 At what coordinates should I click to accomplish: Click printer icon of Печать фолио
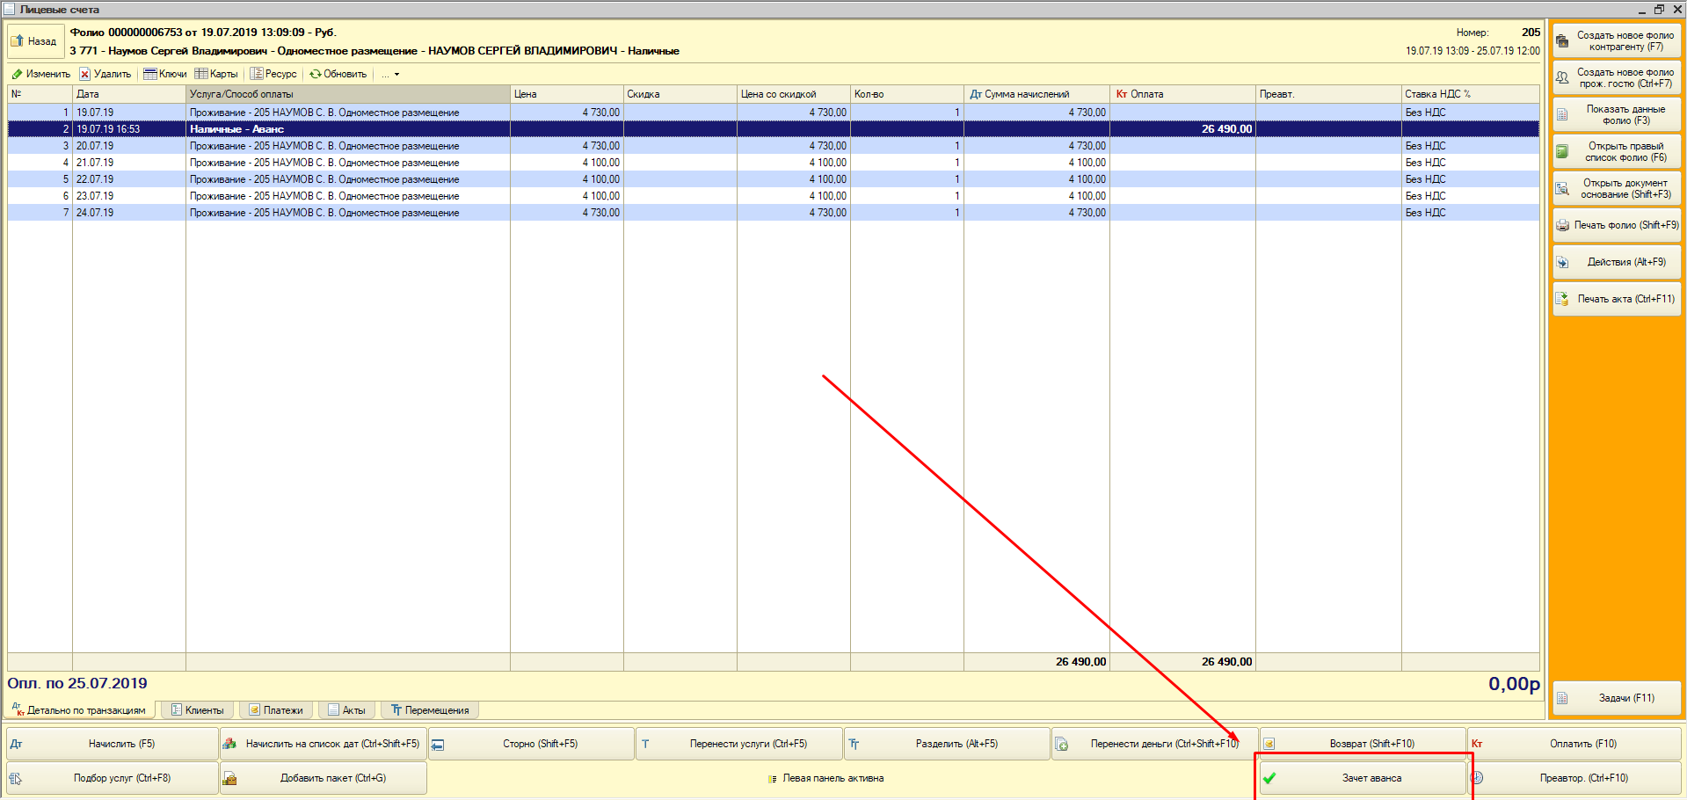[x=1562, y=225]
